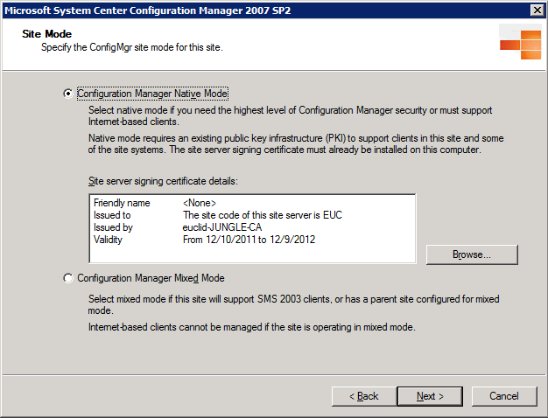Select Configuration Manager Native Mode radio button
The height and width of the screenshot is (418, 548).
(x=68, y=94)
